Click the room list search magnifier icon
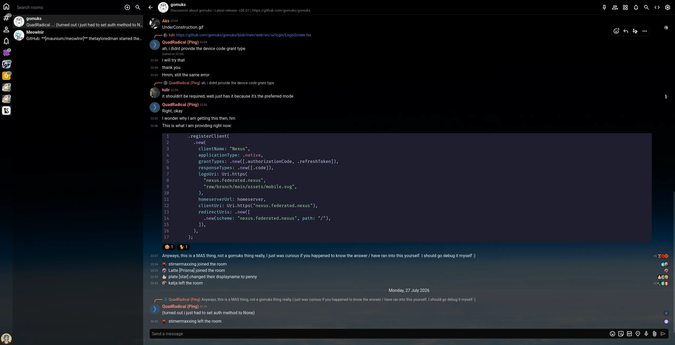 138,7
